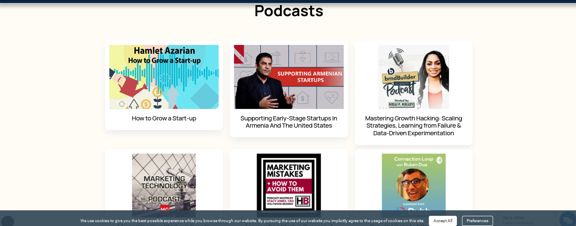The image size is (576, 226).
Task: Click the 'How to Grow a Start-up' title link
Action: point(164,118)
